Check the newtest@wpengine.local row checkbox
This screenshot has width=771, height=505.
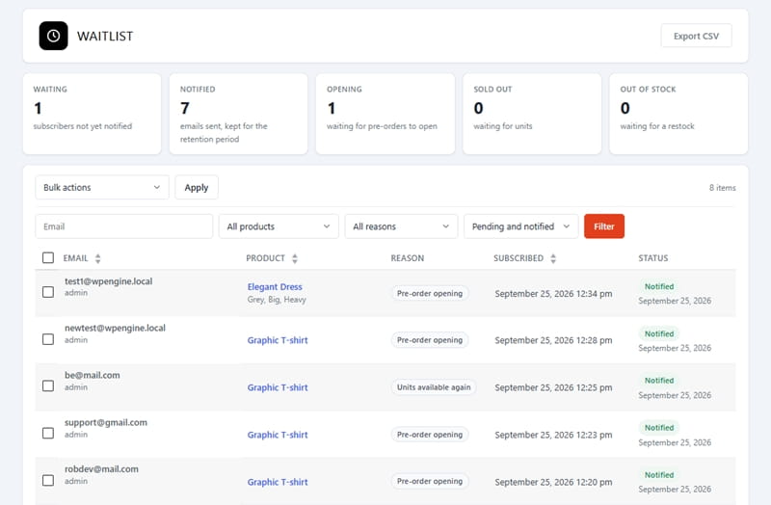(48, 339)
